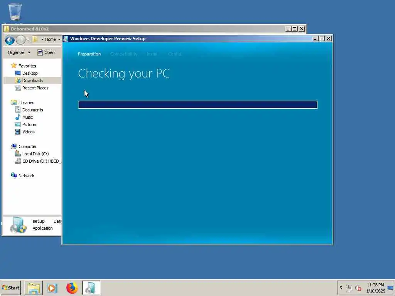Minimize the Windows Developer Preview Setup window
Screen dimensions: 395x296
coord(315,39)
